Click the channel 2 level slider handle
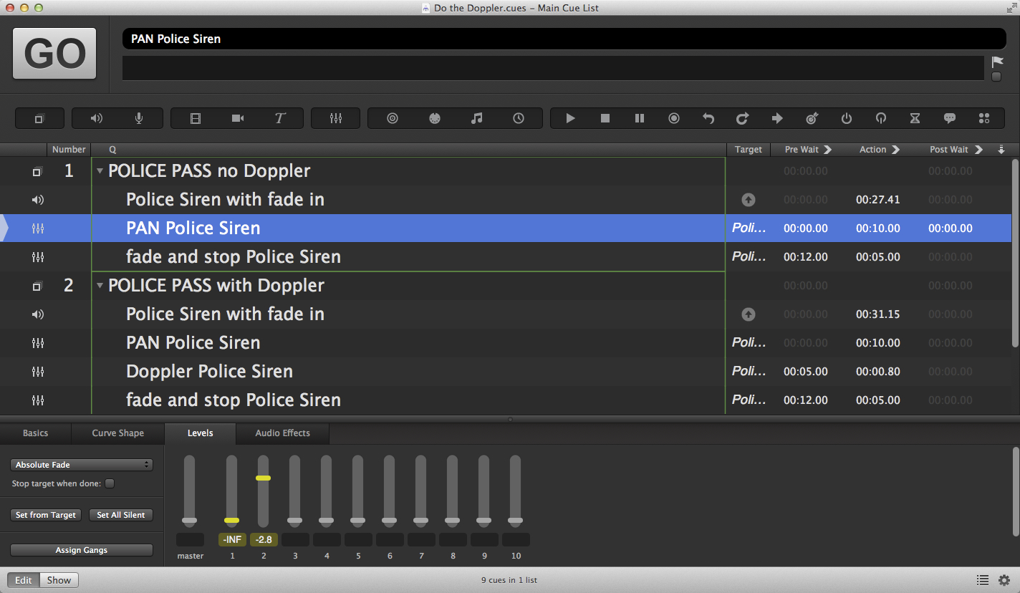 [263, 478]
